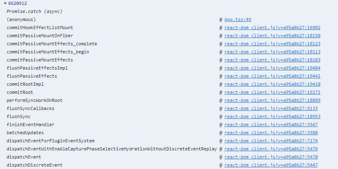Click the dispatchEventForPluginEventSystem frame
Viewport: 338px width, 169px height.
[x=50, y=141]
